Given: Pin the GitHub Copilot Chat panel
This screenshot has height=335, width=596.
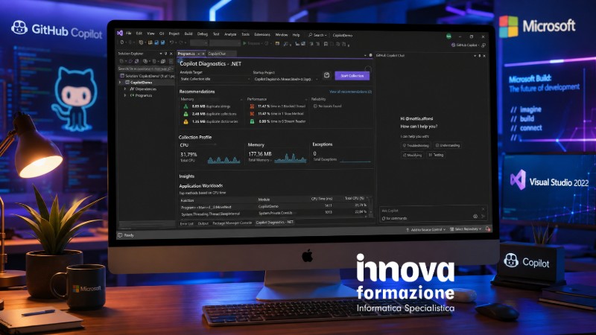Looking at the screenshot, I should (479, 55).
